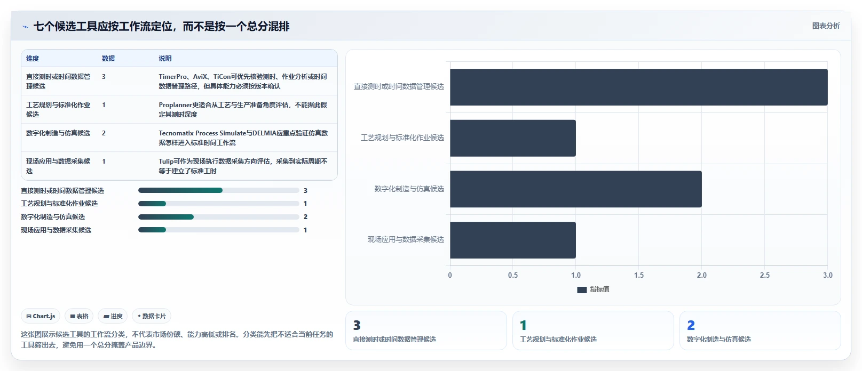Click the small blue icon beside the title
The height and width of the screenshot is (371, 862).
tap(25, 27)
